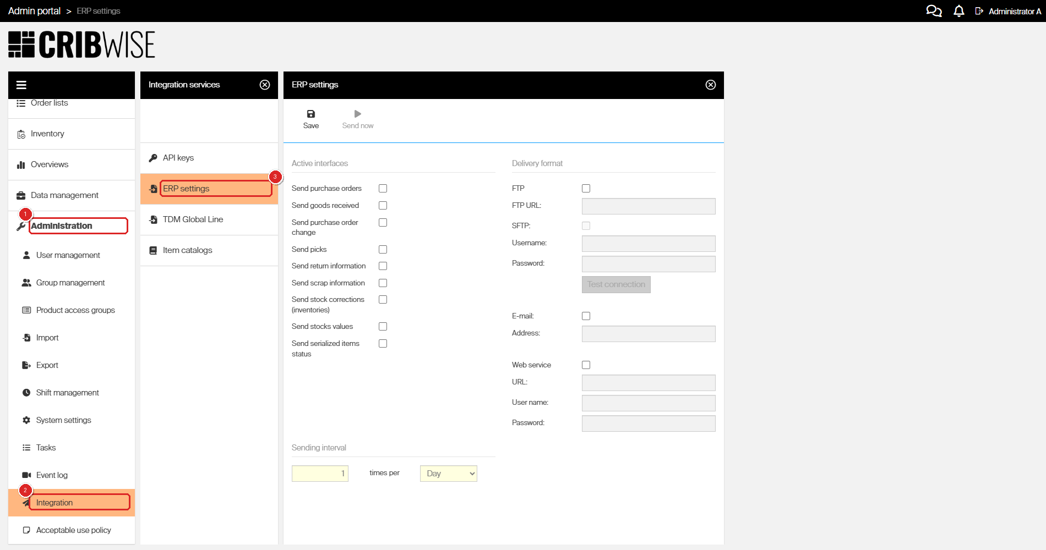The height and width of the screenshot is (550, 1046).
Task: Open Shift management page
Action: click(x=72, y=393)
